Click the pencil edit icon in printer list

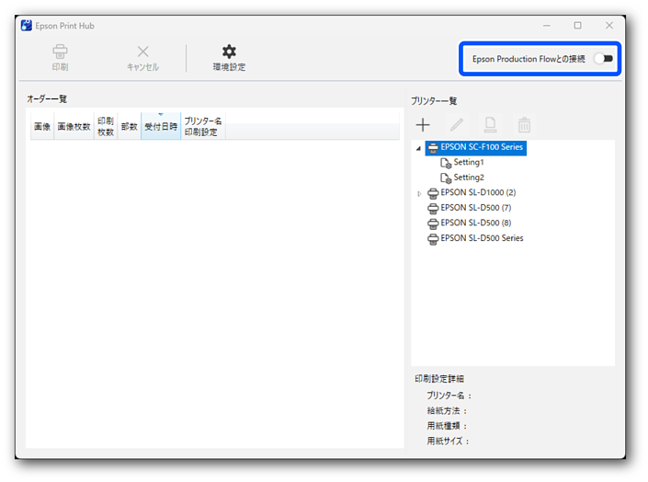pos(457,125)
